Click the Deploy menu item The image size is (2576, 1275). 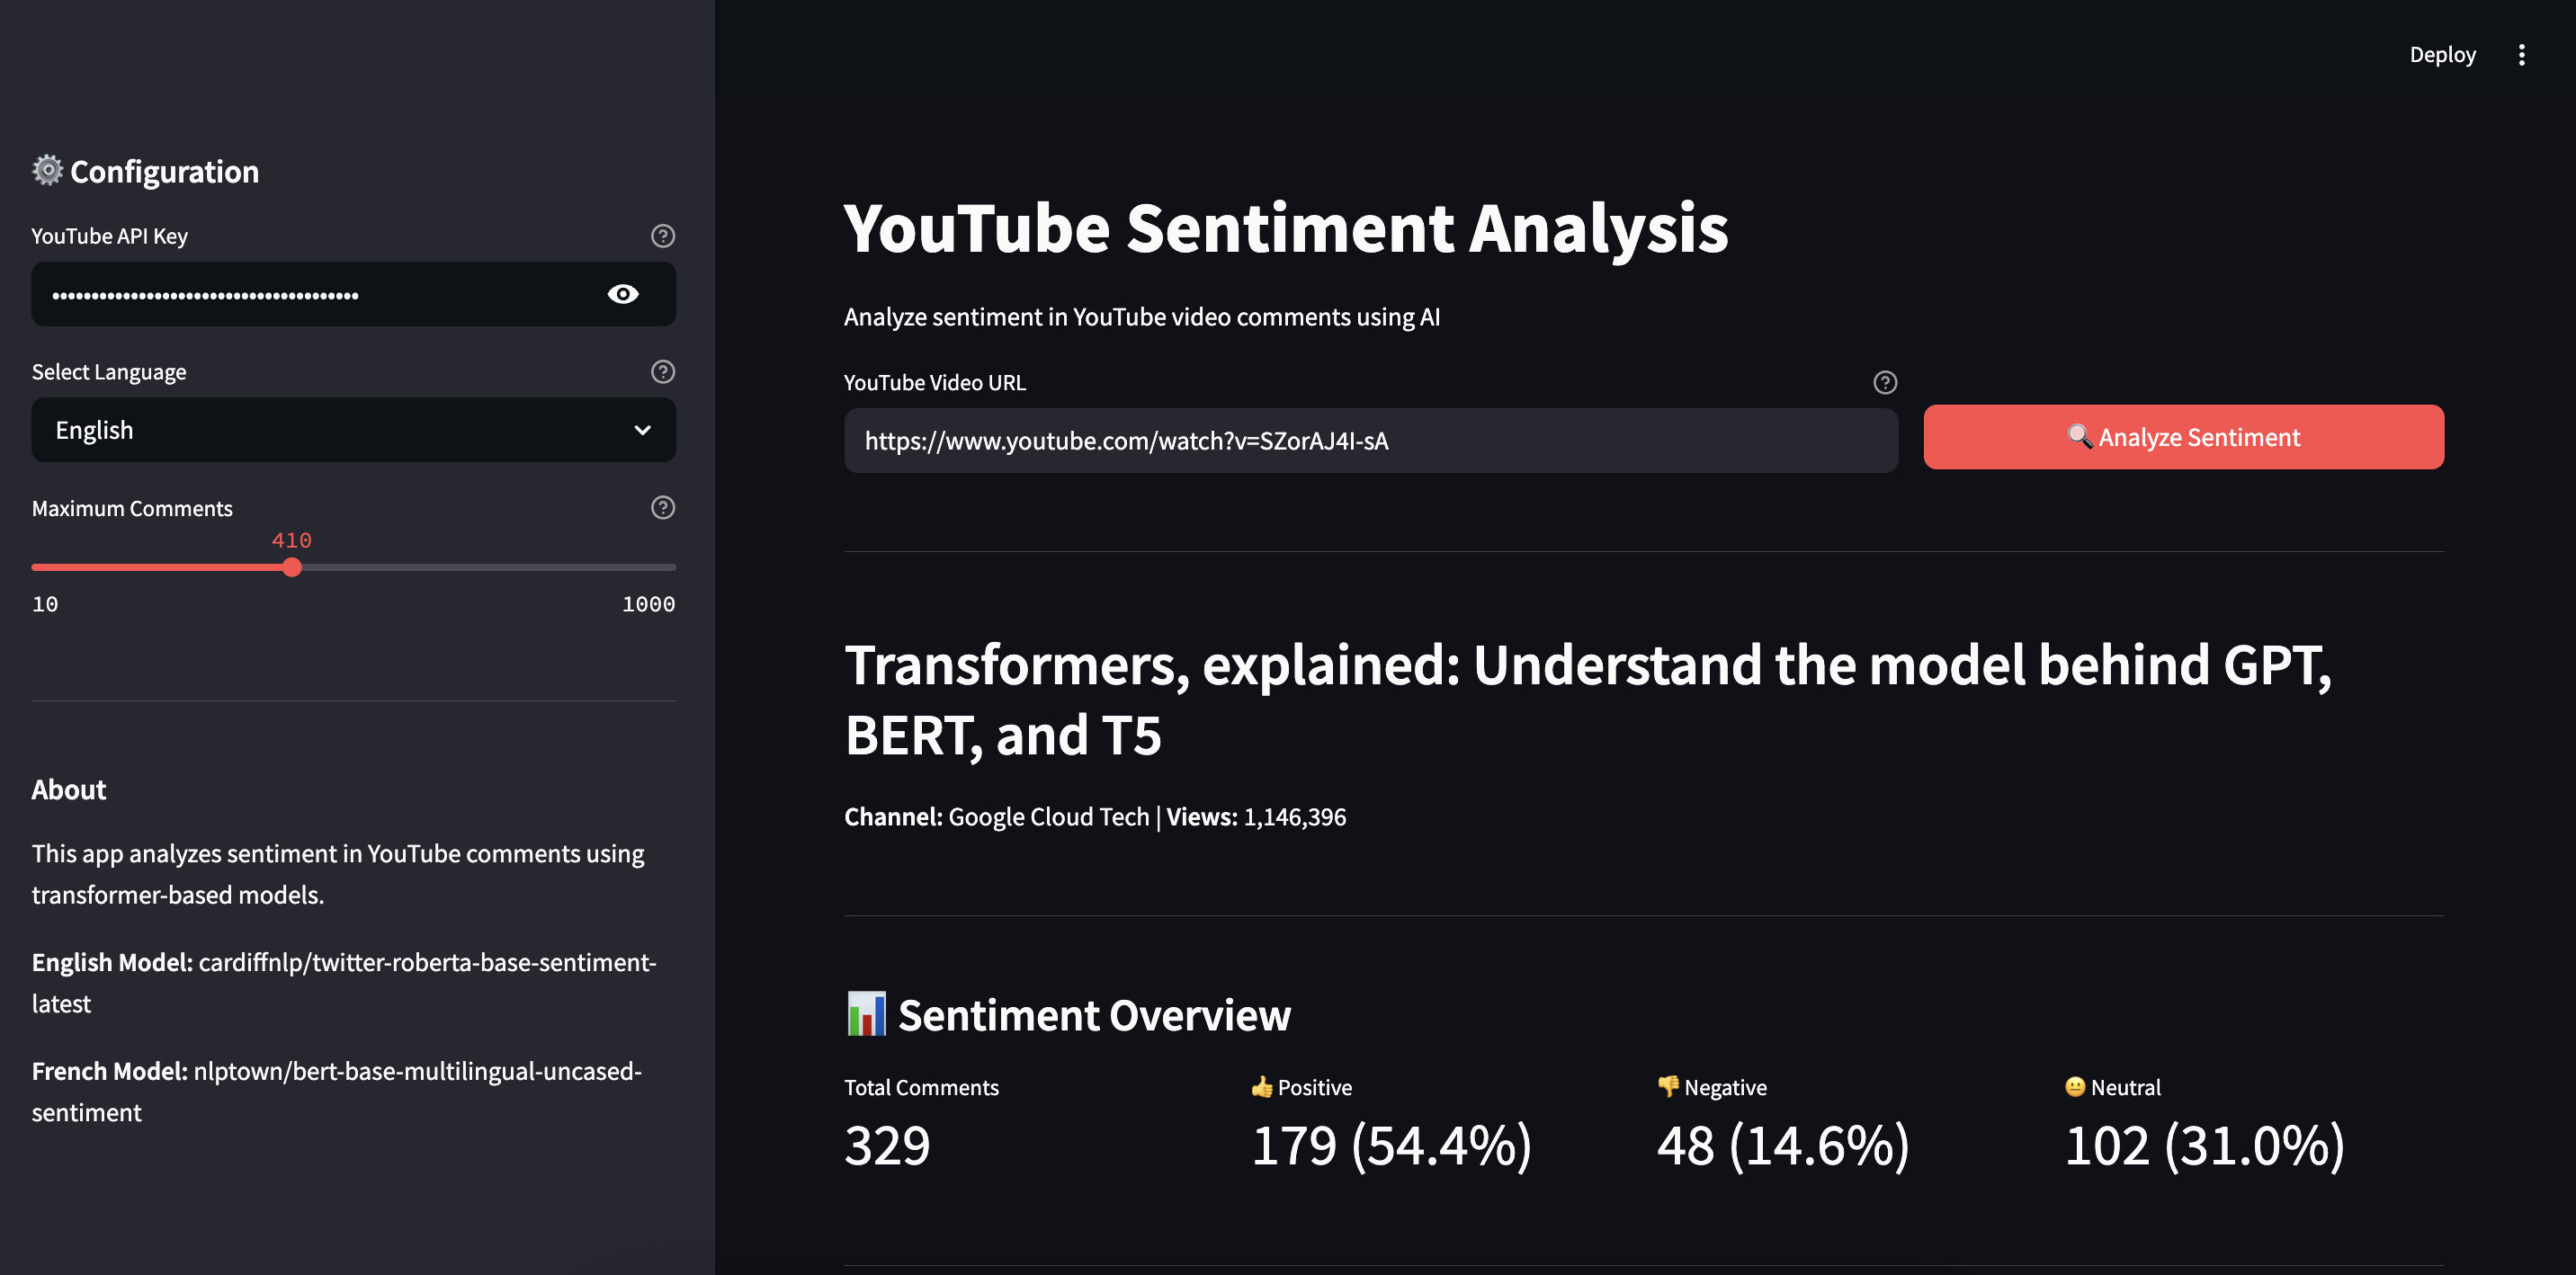pos(2443,55)
